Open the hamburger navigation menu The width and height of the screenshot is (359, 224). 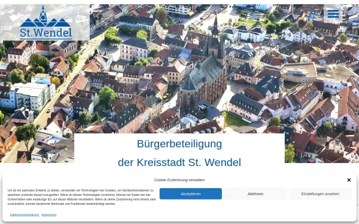[333, 14]
